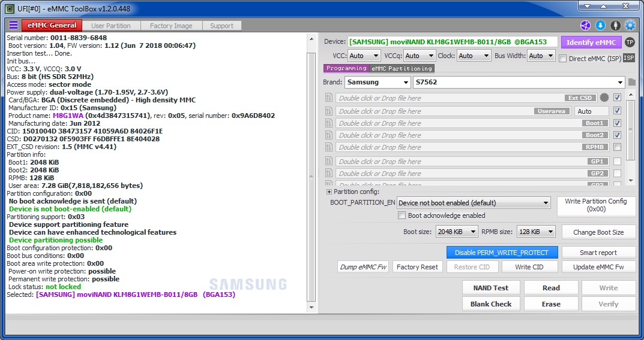
Task: Select the eMMC Partitioning sub-tab
Action: click(402, 68)
